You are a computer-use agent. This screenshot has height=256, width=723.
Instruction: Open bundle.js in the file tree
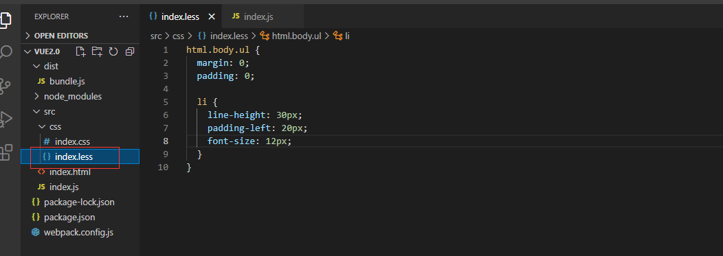coord(67,82)
